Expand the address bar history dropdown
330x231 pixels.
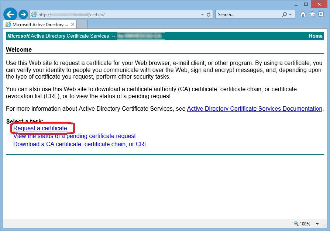(202, 15)
